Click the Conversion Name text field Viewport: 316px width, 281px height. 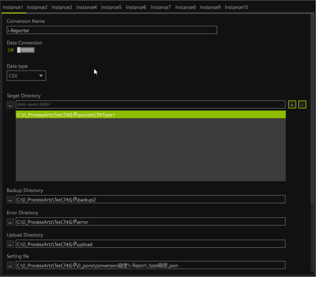point(111,30)
